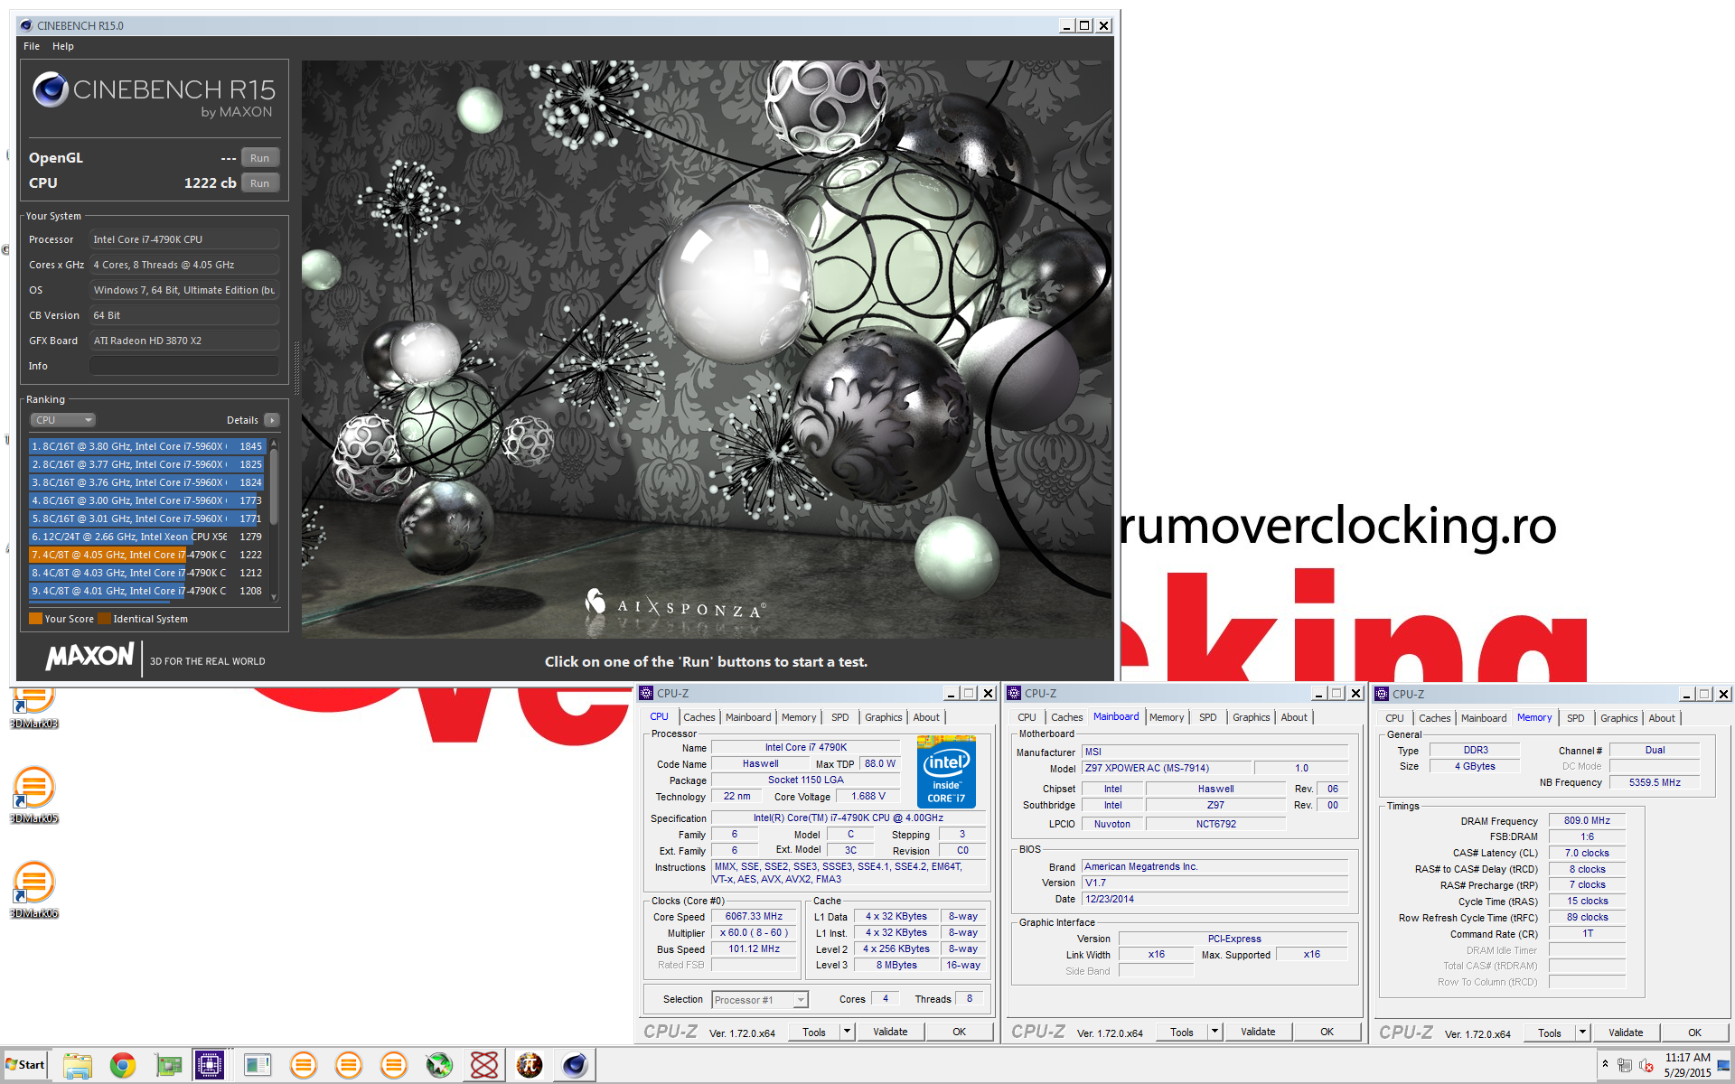This screenshot has width=1735, height=1084.
Task: Select CPU tab in CPU-Z Memory window
Action: pyautogui.click(x=1394, y=718)
